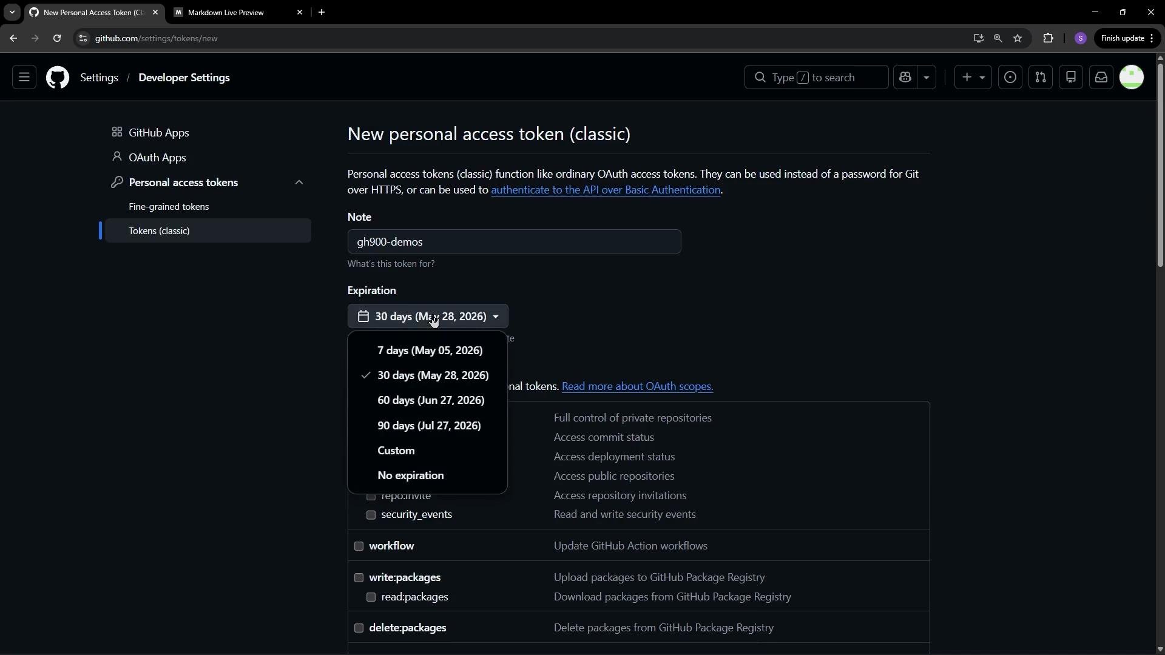Click the page vertical scrollbar thumb
This screenshot has height=655, width=1165.
tap(1160, 164)
